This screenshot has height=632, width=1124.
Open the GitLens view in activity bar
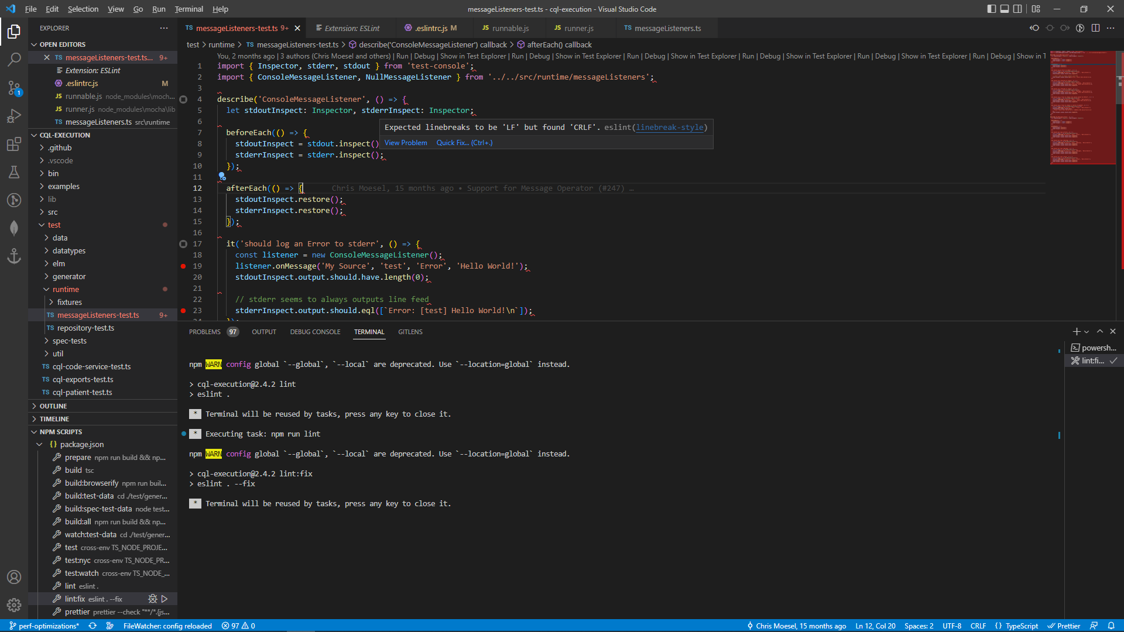pyautogui.click(x=14, y=200)
